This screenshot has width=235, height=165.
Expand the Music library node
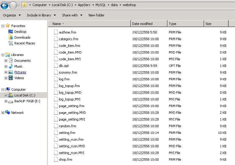[6, 66]
